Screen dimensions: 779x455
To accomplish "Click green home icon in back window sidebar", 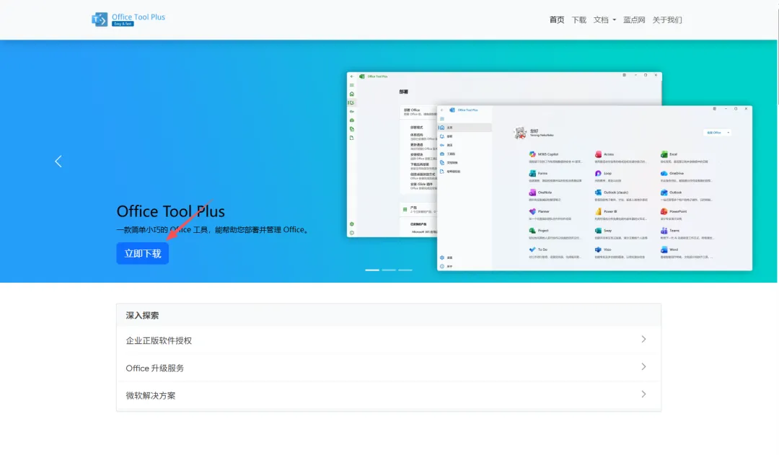I will (x=352, y=94).
